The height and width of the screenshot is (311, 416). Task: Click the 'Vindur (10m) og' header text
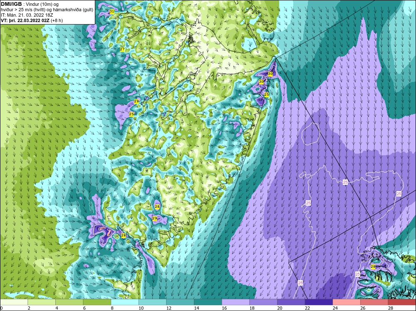43,4
